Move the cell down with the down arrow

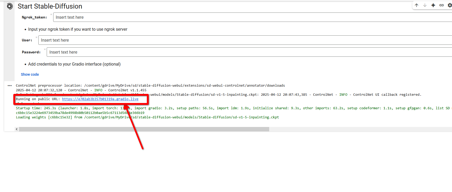point(425,5)
